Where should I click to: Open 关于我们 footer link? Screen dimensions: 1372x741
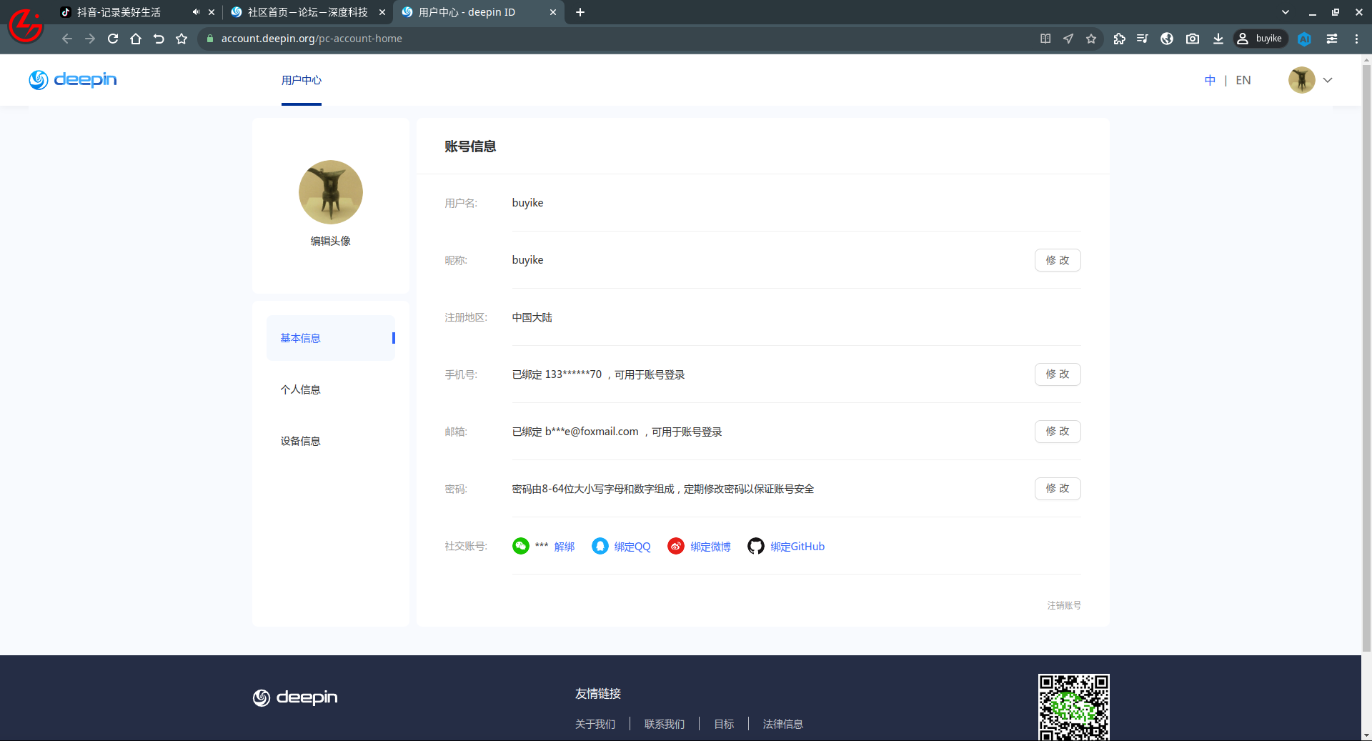[x=595, y=724]
